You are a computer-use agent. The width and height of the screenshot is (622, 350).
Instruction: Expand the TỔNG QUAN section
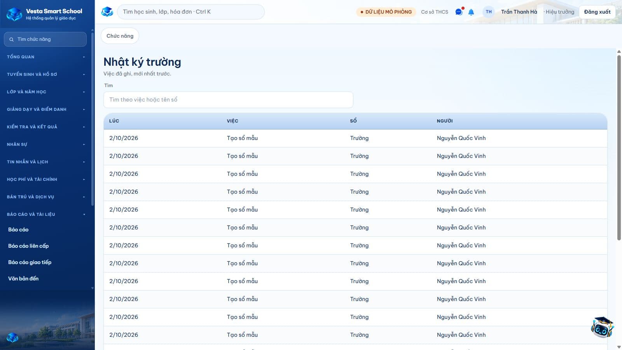[x=46, y=57]
